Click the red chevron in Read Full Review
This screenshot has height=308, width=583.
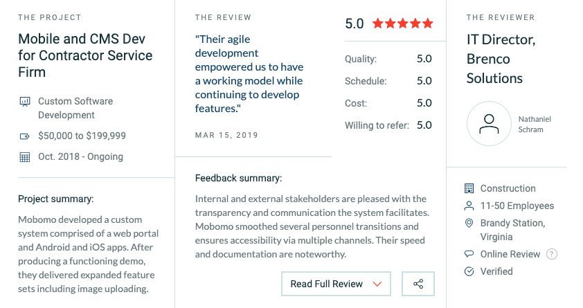click(377, 284)
